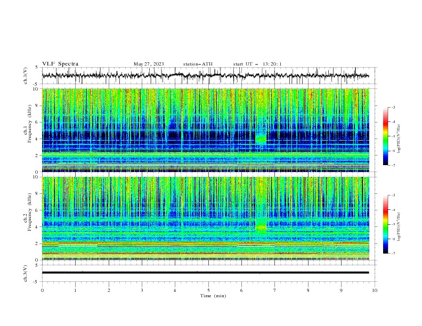
Task: Click the upper PSD color scale bar
Action: click(385, 136)
